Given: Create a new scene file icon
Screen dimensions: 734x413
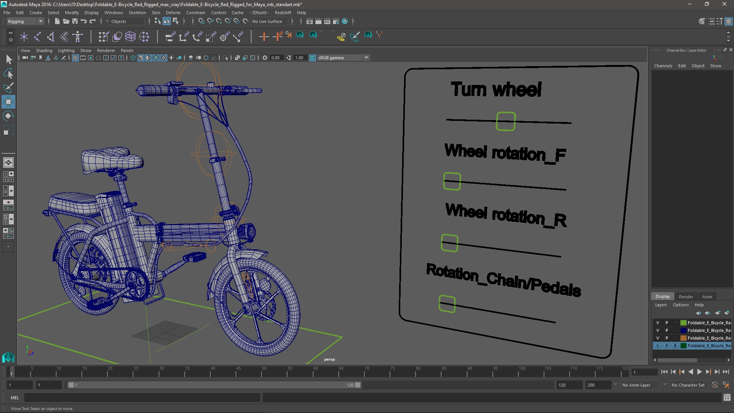Looking at the screenshot, I should pos(57,21).
